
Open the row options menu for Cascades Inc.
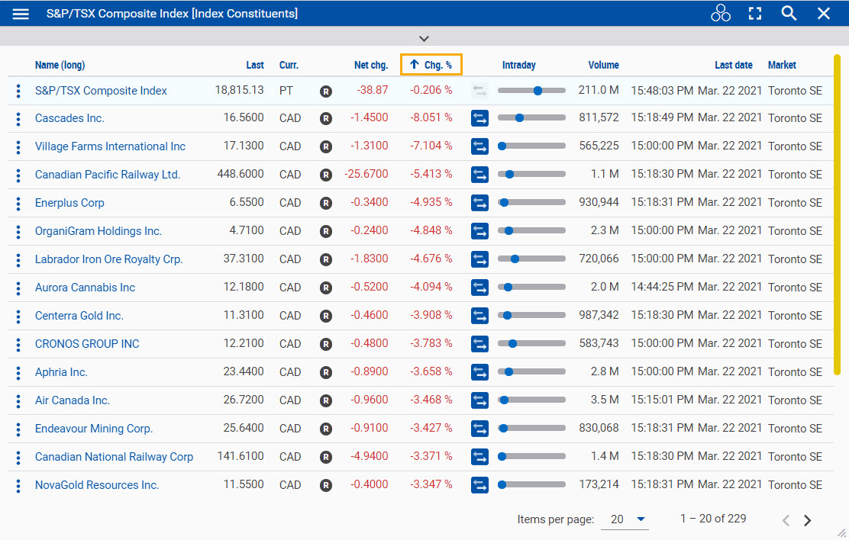coord(18,118)
